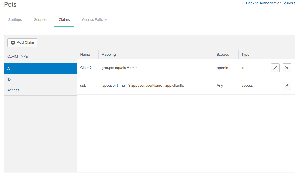Click the Name column header

(x=85, y=55)
